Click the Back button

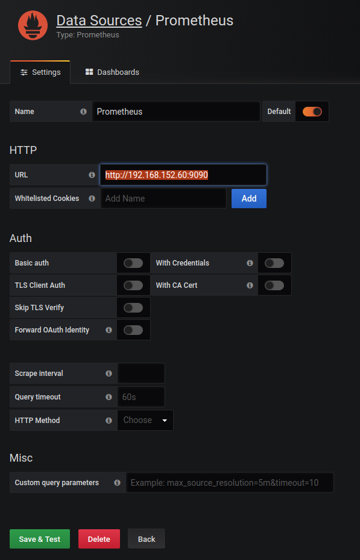click(147, 539)
